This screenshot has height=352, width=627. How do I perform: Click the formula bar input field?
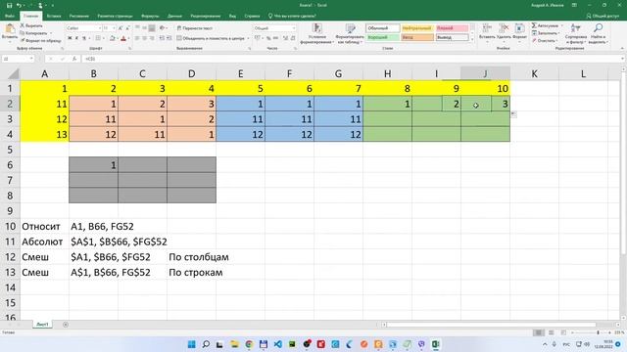351,59
